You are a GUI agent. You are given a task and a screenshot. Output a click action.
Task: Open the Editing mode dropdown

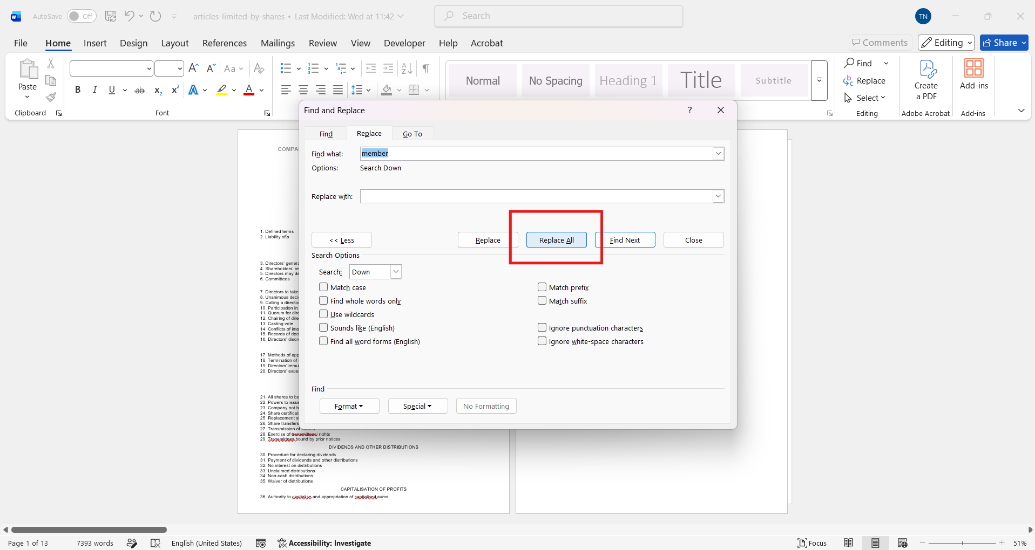point(946,43)
